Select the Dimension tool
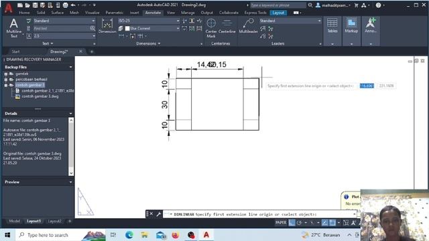The image size is (429, 241). click(x=107, y=26)
